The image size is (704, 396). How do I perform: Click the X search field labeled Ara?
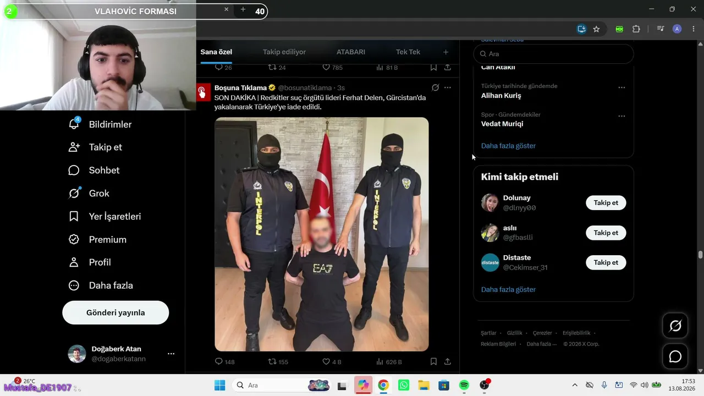(x=553, y=54)
